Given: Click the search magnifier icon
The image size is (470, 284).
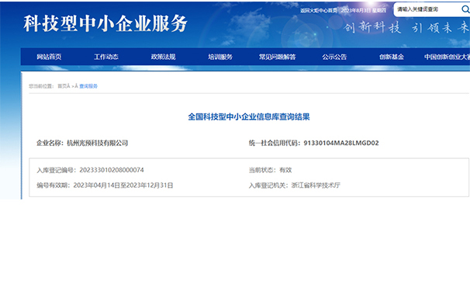Looking at the screenshot, I should pyautogui.click(x=465, y=9).
